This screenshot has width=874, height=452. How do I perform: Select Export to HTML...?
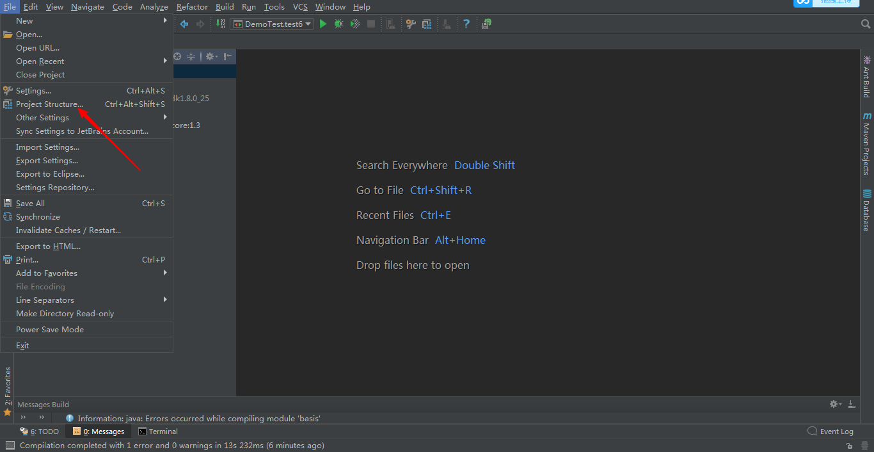pos(86,246)
